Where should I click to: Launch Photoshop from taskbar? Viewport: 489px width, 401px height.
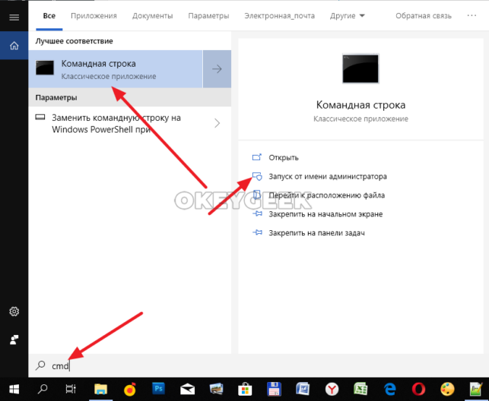[158, 389]
